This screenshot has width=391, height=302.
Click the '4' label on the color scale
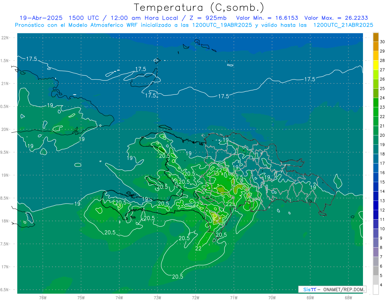pos(382,285)
